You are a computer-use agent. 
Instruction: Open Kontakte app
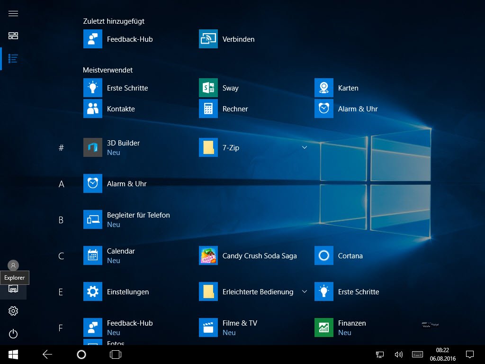93,109
